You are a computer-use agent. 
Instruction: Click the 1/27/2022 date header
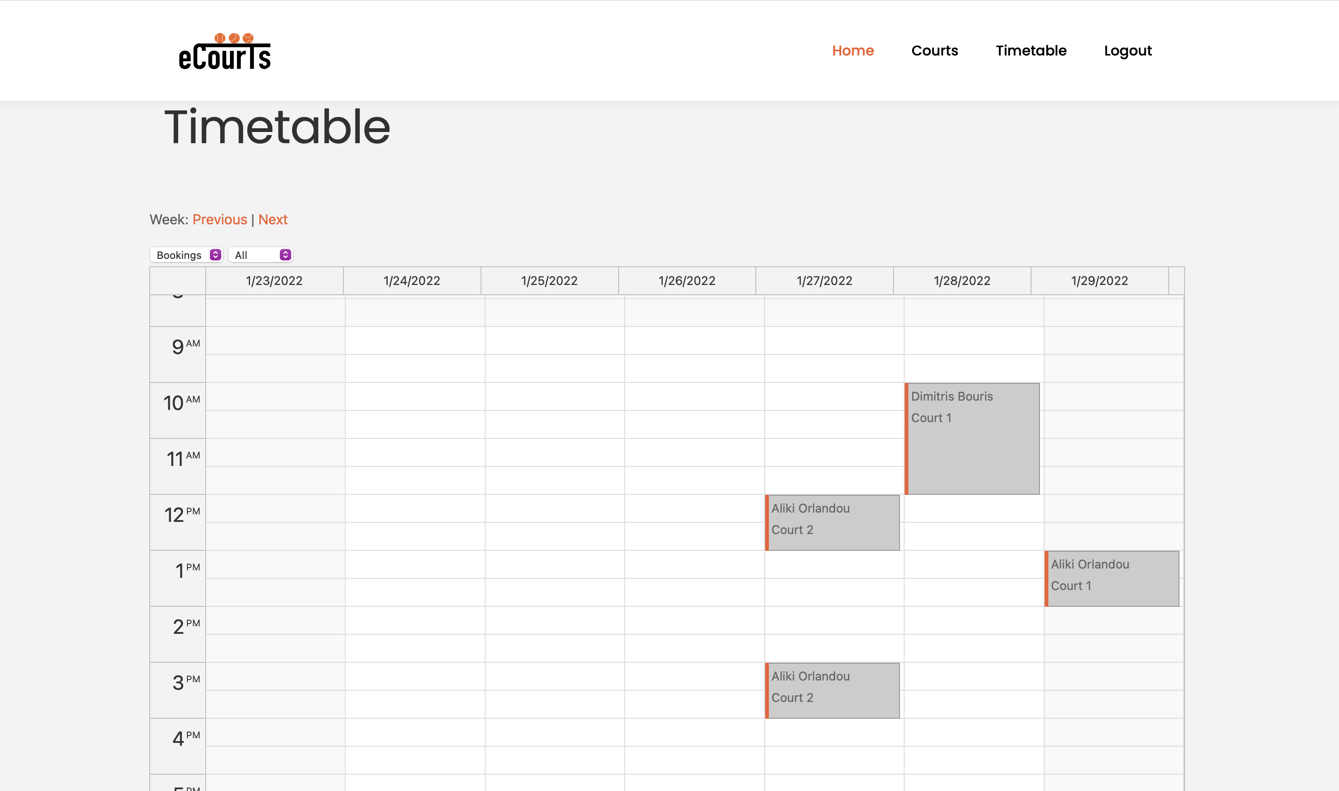pos(824,281)
